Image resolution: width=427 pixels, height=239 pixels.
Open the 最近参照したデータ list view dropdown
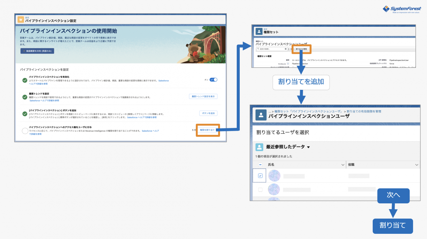(x=308, y=147)
